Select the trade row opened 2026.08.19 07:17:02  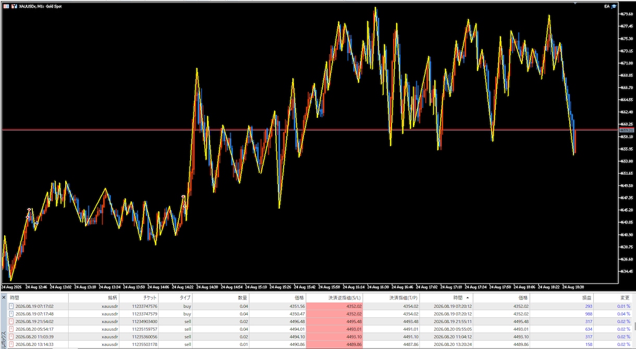[319, 306]
